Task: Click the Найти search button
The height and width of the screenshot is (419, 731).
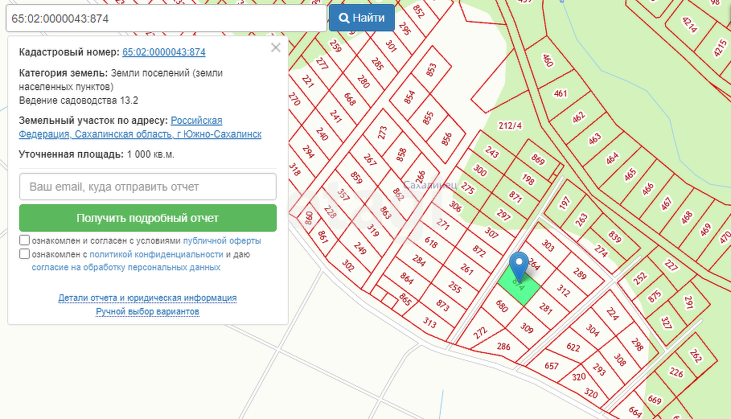Action: [x=362, y=18]
